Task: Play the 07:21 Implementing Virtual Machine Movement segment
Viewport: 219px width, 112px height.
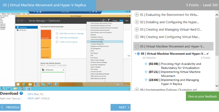Action: pyautogui.click(x=146, y=72)
